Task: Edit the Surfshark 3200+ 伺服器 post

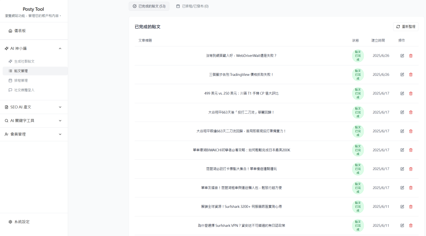Action: (402, 207)
